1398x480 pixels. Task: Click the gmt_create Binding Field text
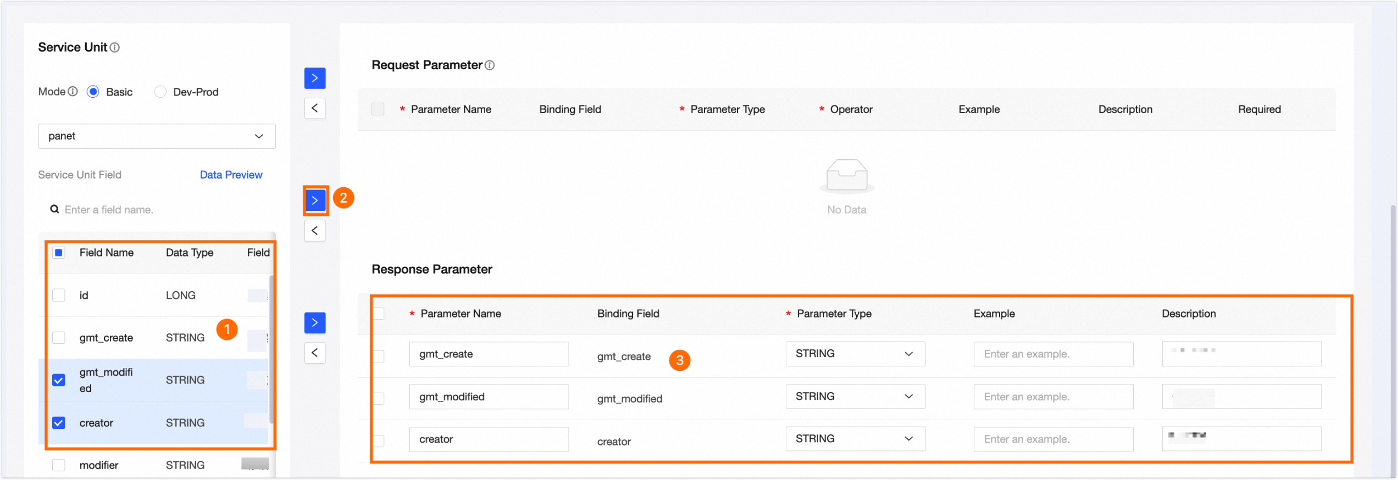click(x=624, y=356)
